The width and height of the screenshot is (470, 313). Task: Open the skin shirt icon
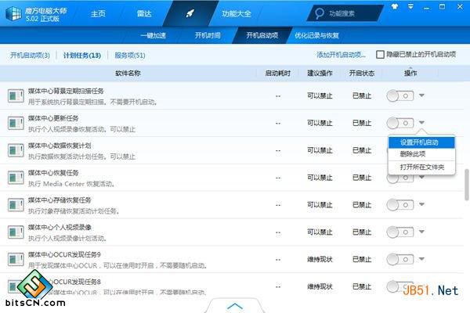(395, 6)
